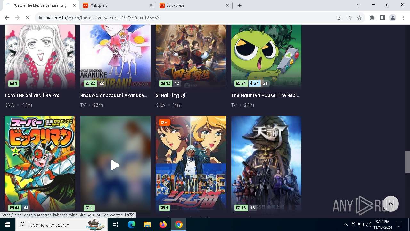
Task: Click the dub 24 microphone badge
Action: click(x=255, y=83)
